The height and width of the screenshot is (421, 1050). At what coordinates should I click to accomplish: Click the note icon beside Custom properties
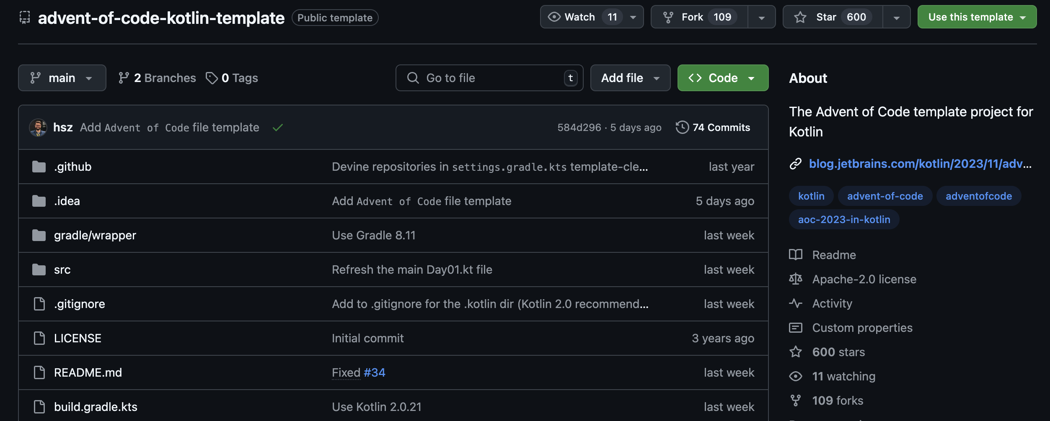pos(795,327)
